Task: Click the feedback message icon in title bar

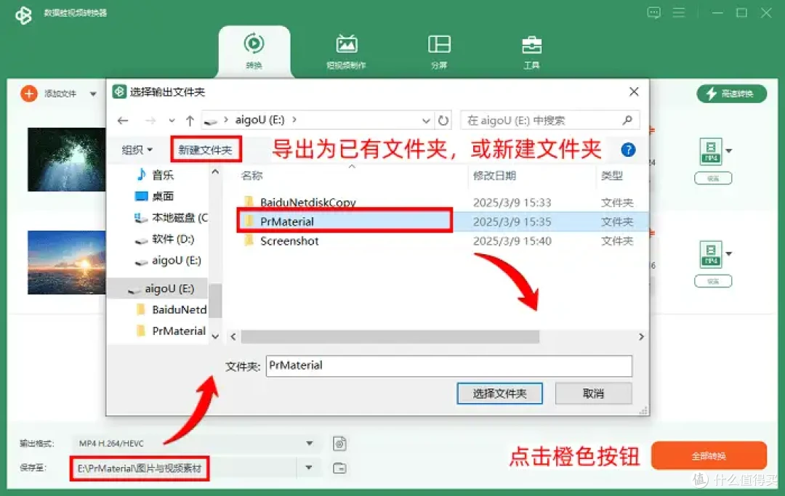Action: 653,12
